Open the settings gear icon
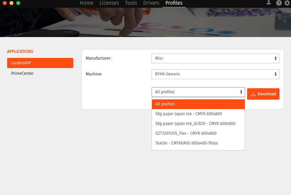This screenshot has height=195, width=291. click(x=287, y=3)
